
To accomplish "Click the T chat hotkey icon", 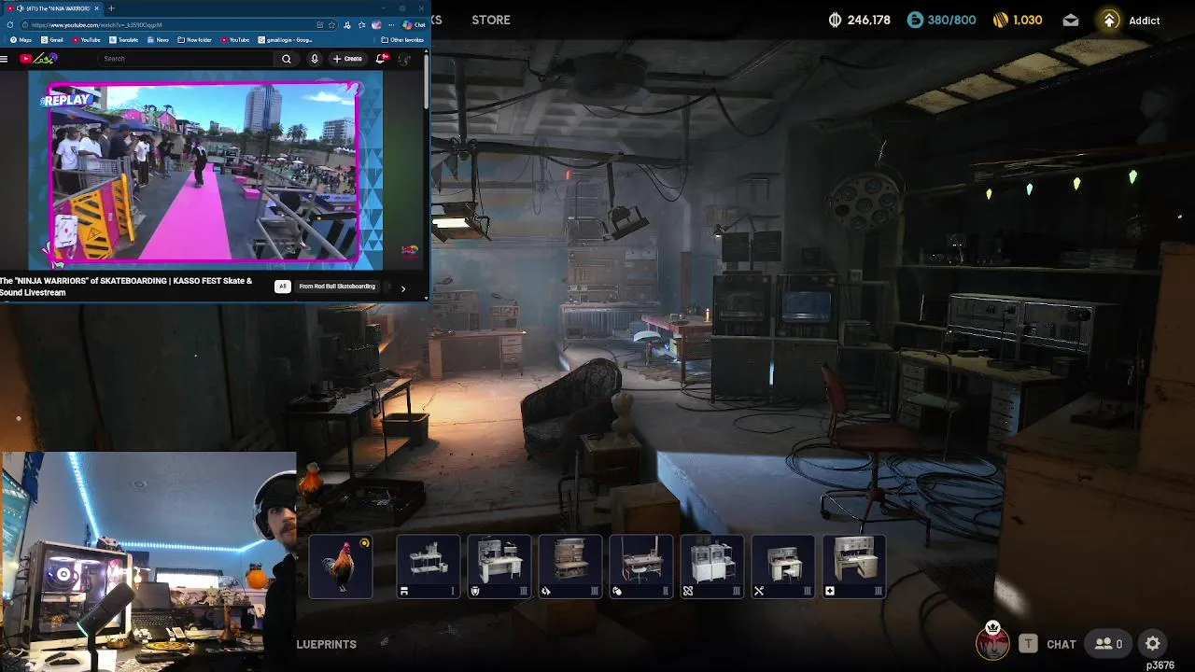I will (1028, 643).
